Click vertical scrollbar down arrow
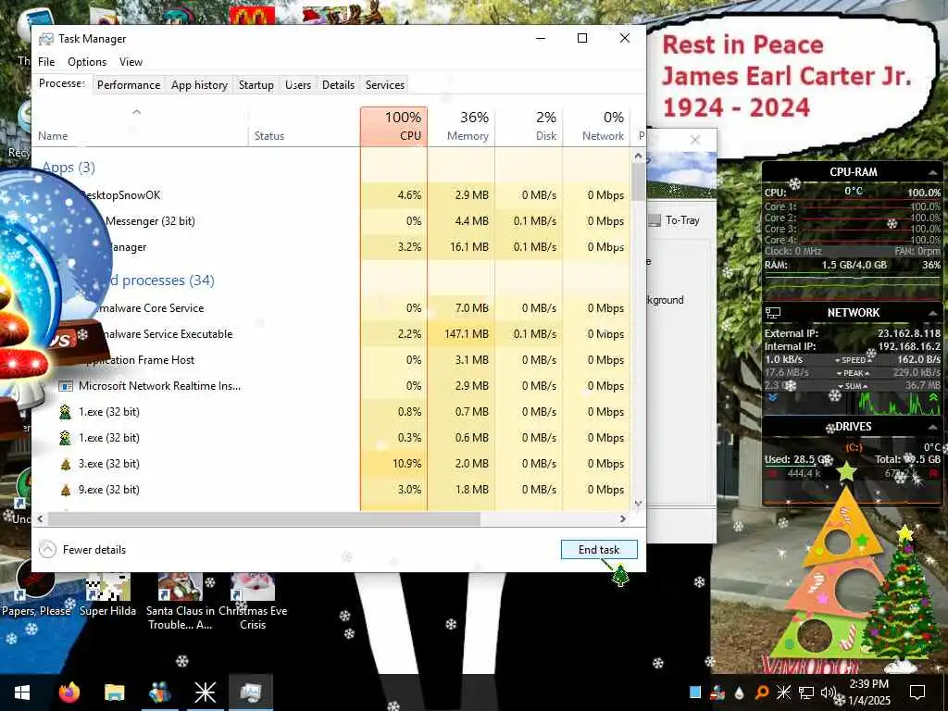Viewport: 948px width, 711px height. click(639, 503)
